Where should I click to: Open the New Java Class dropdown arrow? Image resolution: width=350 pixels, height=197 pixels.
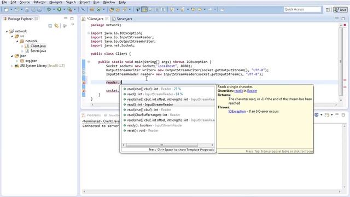coord(103,10)
